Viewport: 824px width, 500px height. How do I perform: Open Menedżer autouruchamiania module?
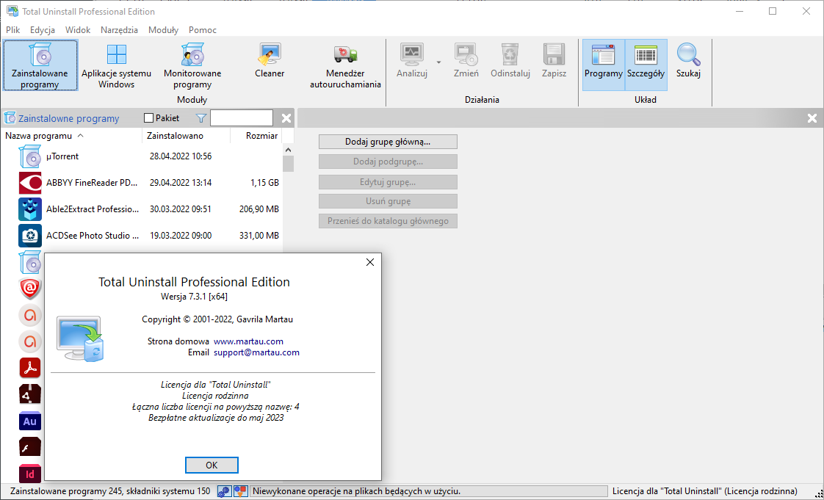(345, 65)
